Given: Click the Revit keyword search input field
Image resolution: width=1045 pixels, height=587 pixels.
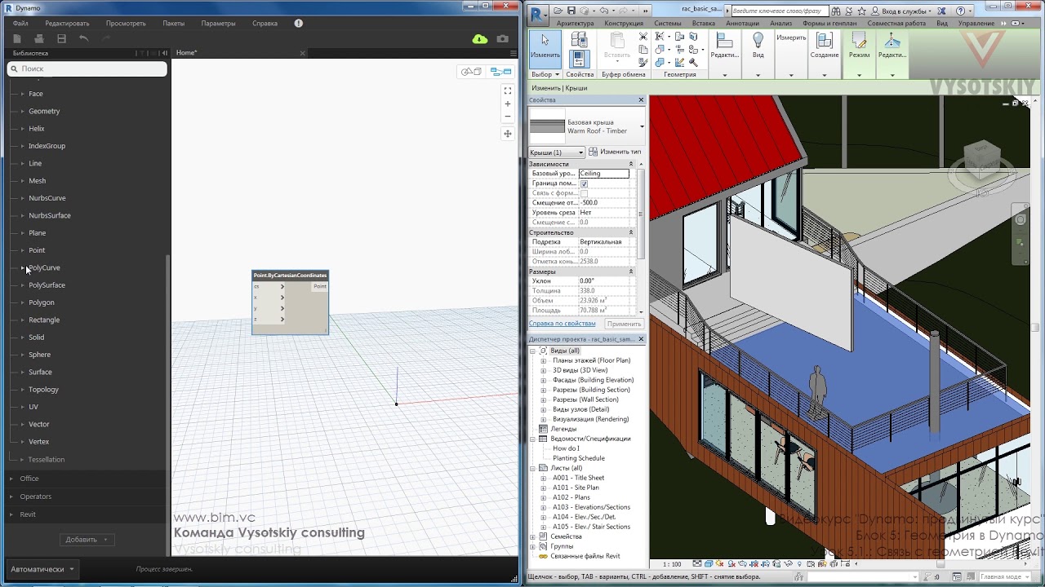Looking at the screenshot, I should pos(778,11).
